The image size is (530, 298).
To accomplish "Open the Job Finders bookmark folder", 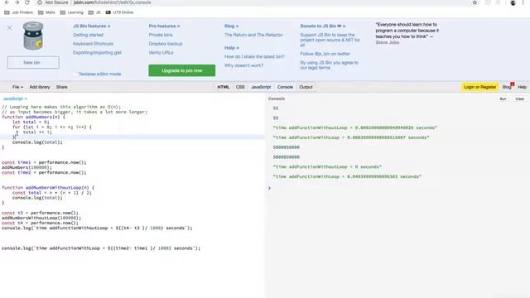I will (18, 12).
